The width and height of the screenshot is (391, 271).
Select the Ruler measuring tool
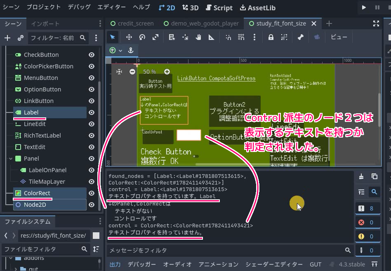pos(212,37)
